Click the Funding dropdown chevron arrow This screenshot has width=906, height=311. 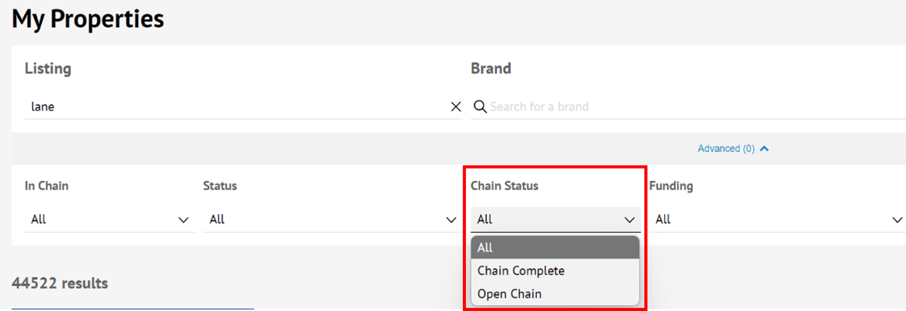pyautogui.click(x=897, y=220)
